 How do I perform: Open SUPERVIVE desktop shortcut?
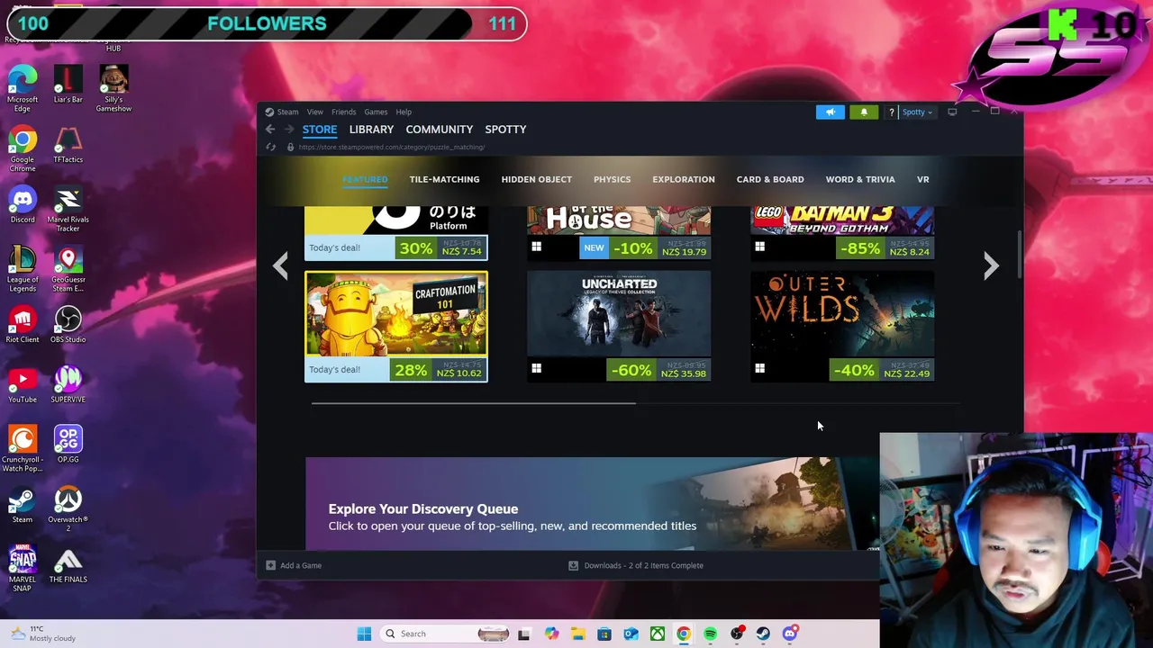pos(68,385)
